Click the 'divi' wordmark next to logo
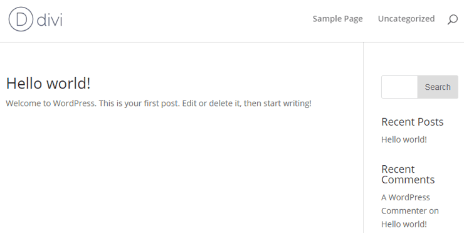Image resolution: width=464 pixels, height=233 pixels. point(50,20)
